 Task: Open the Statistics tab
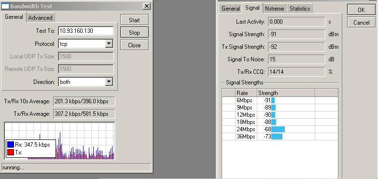click(x=300, y=9)
